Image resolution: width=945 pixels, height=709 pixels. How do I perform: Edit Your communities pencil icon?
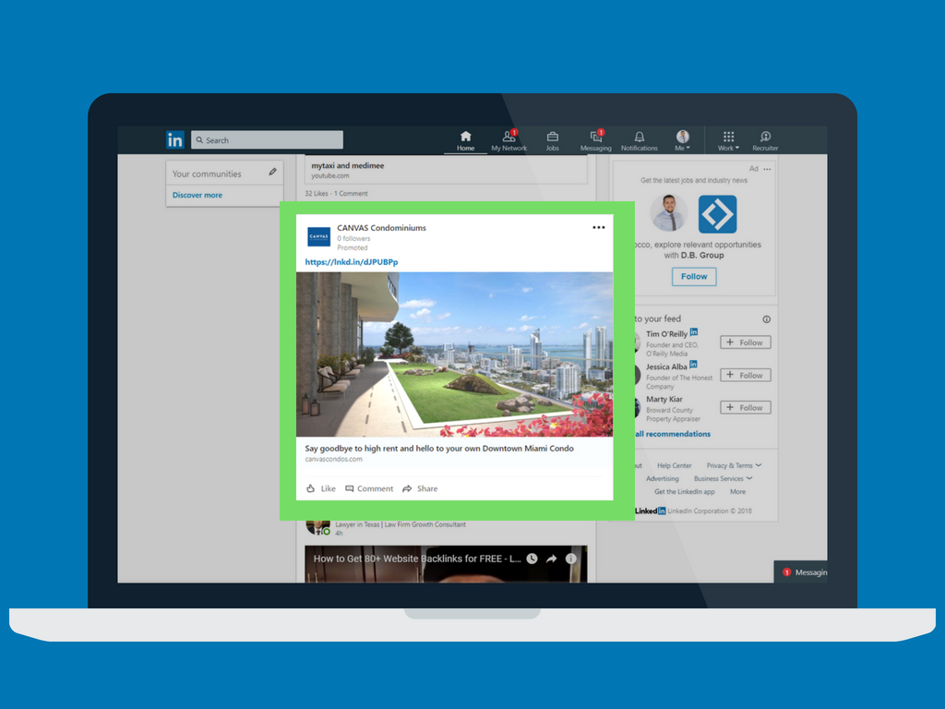272,173
